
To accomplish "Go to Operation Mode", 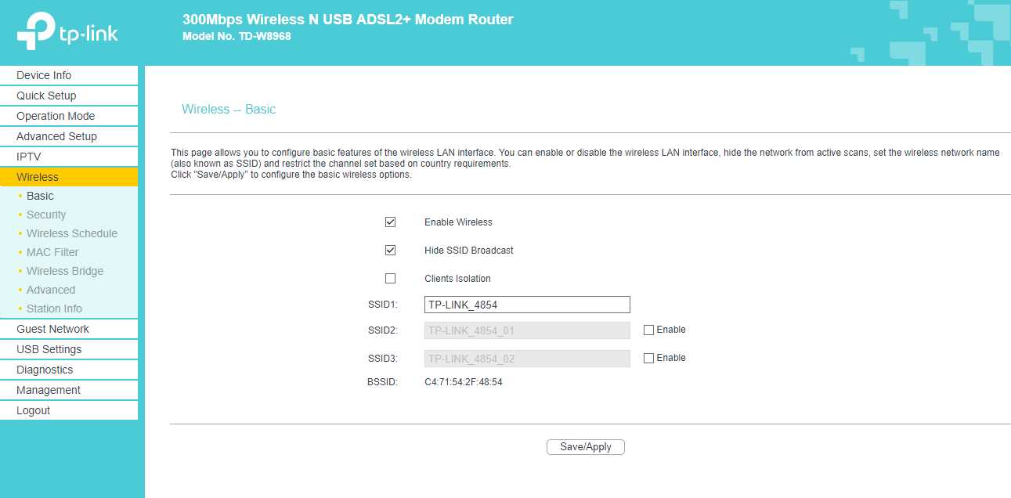I will point(69,116).
